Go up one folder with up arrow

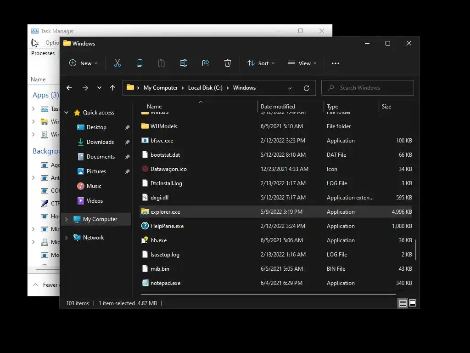[112, 88]
